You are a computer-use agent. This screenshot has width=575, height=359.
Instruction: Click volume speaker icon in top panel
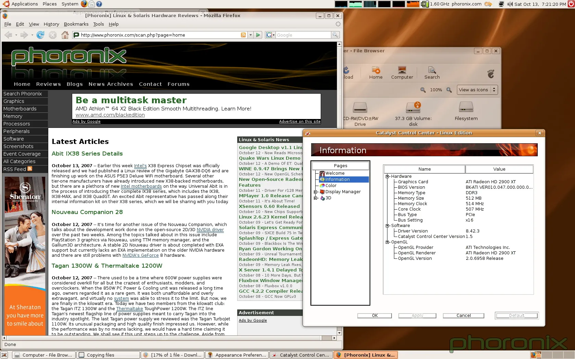coord(510,4)
